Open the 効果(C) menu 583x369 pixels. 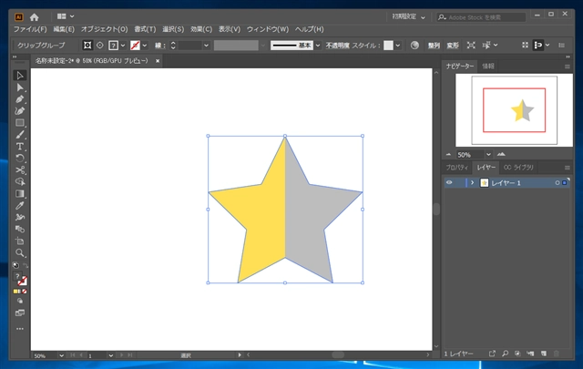coord(201,29)
